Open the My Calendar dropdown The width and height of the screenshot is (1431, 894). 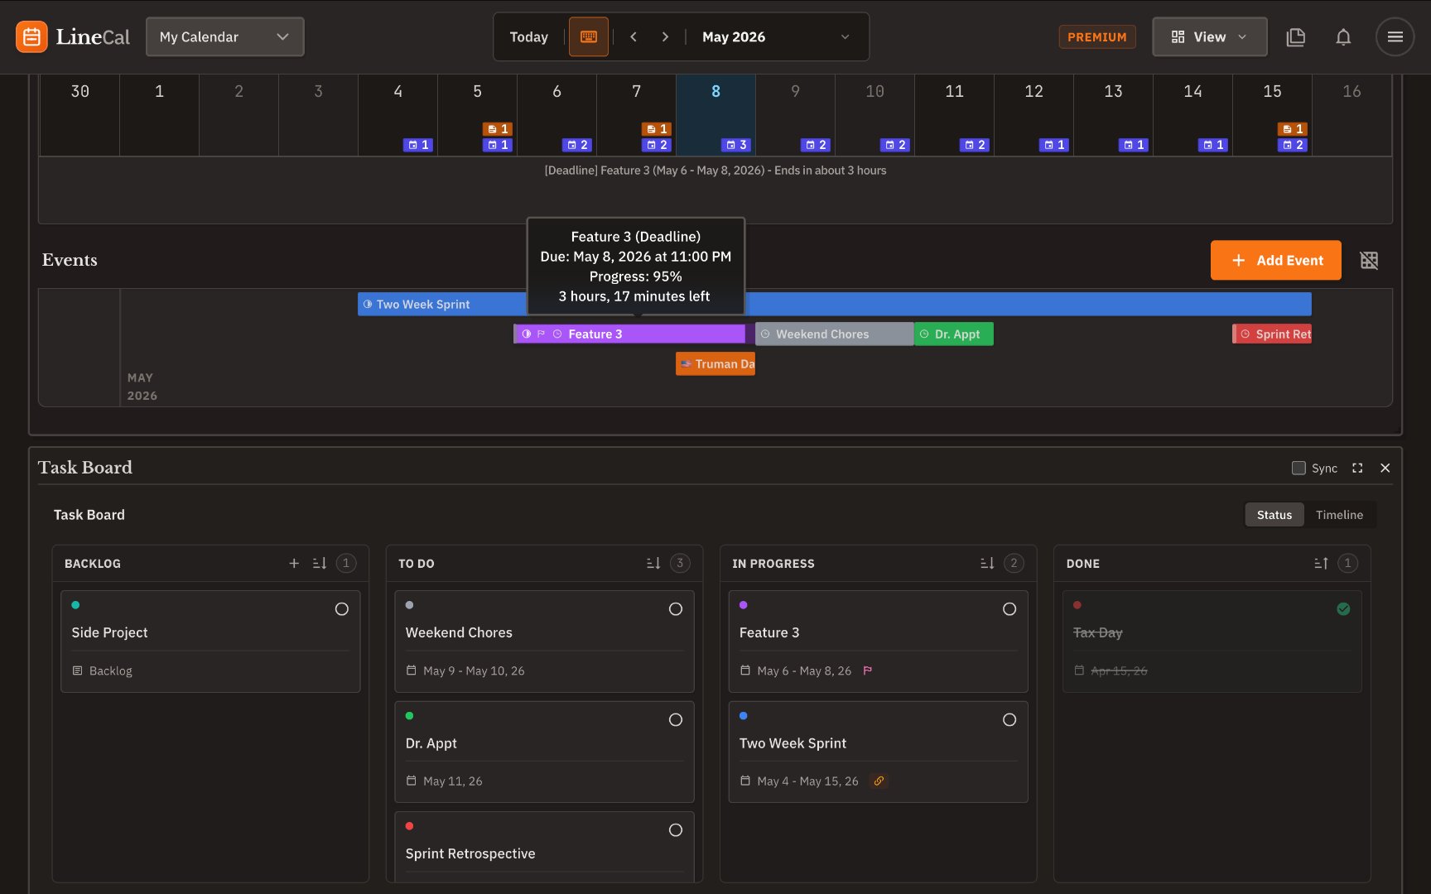[224, 36]
